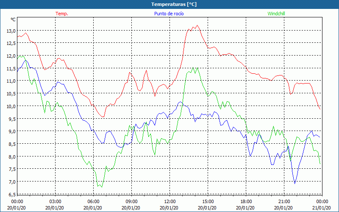Click the '20/01/20' date under 15:00

207,208
